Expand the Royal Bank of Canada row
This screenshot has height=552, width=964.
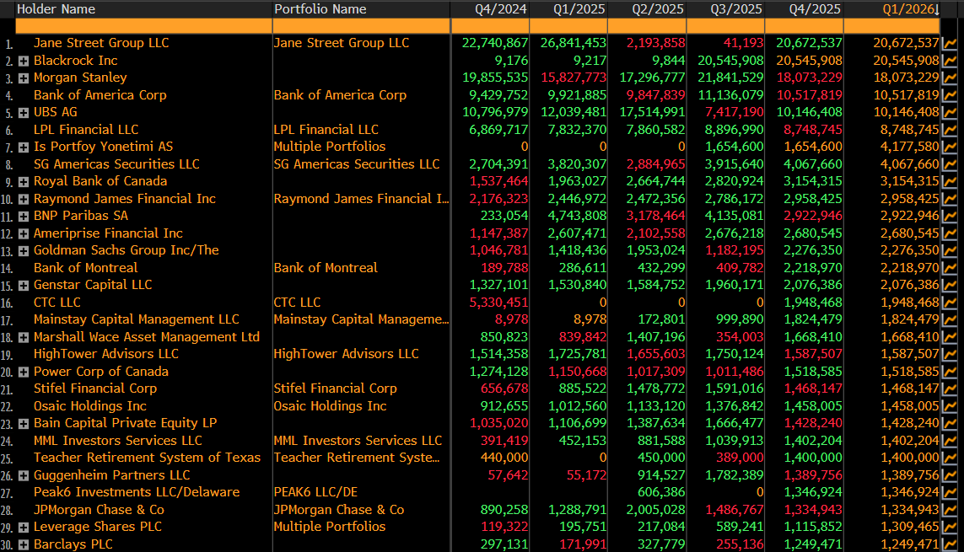[x=24, y=182]
